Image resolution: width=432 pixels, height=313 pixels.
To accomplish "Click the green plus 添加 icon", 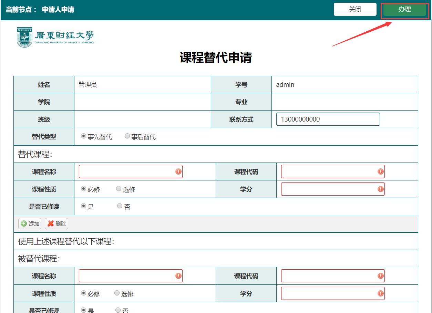I will 24,224.
